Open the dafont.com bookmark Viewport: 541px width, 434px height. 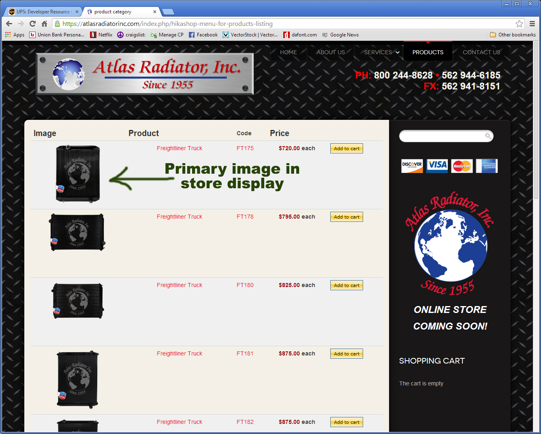pyautogui.click(x=300, y=35)
